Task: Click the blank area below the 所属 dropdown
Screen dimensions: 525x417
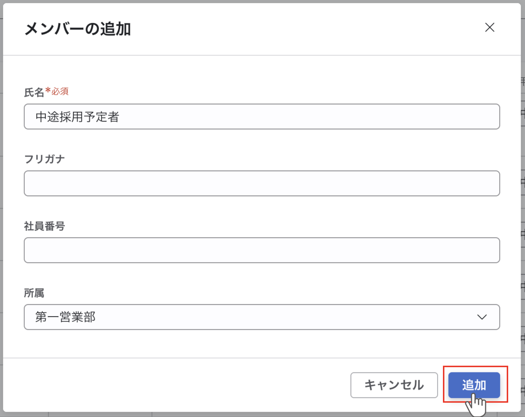Action: (x=262, y=344)
